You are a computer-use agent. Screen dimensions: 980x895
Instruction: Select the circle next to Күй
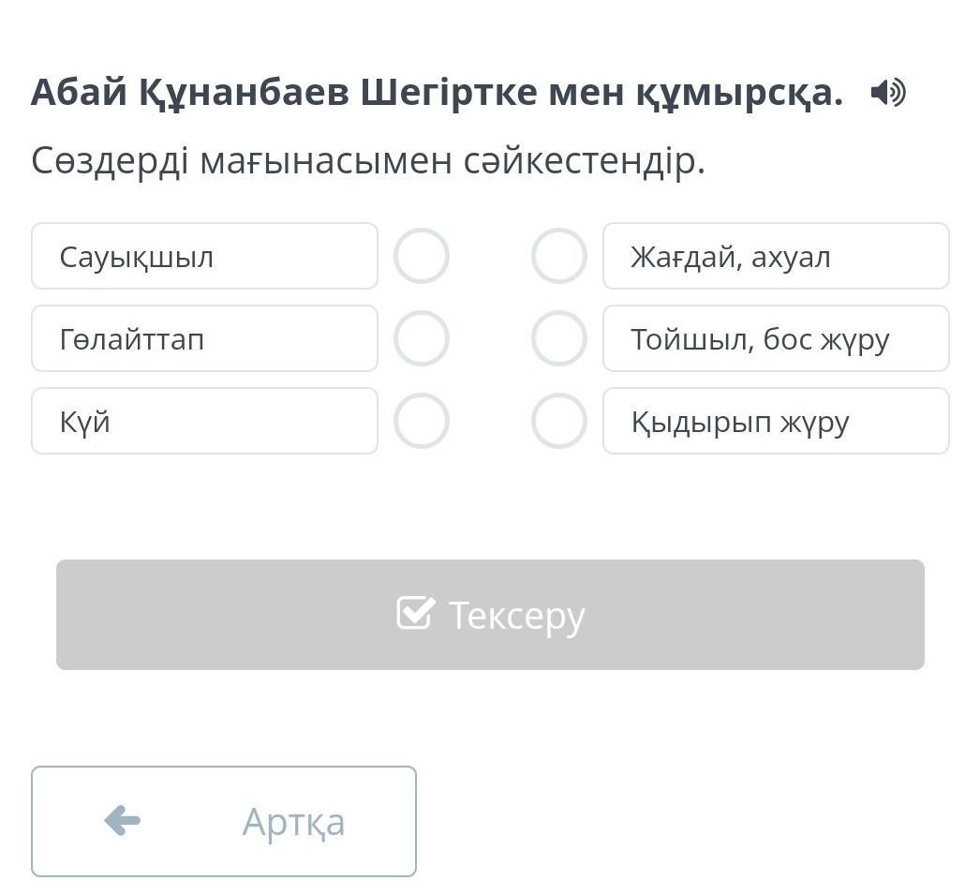pyautogui.click(x=422, y=421)
